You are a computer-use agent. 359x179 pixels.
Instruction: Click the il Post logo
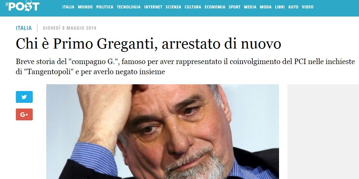[x=23, y=6]
